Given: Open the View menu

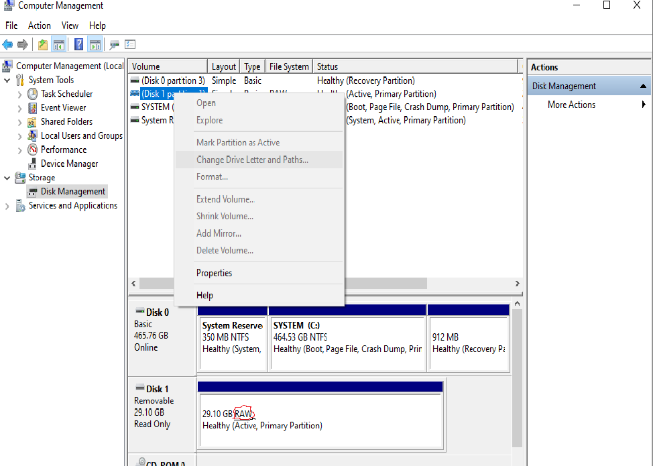Looking at the screenshot, I should pyautogui.click(x=70, y=26).
